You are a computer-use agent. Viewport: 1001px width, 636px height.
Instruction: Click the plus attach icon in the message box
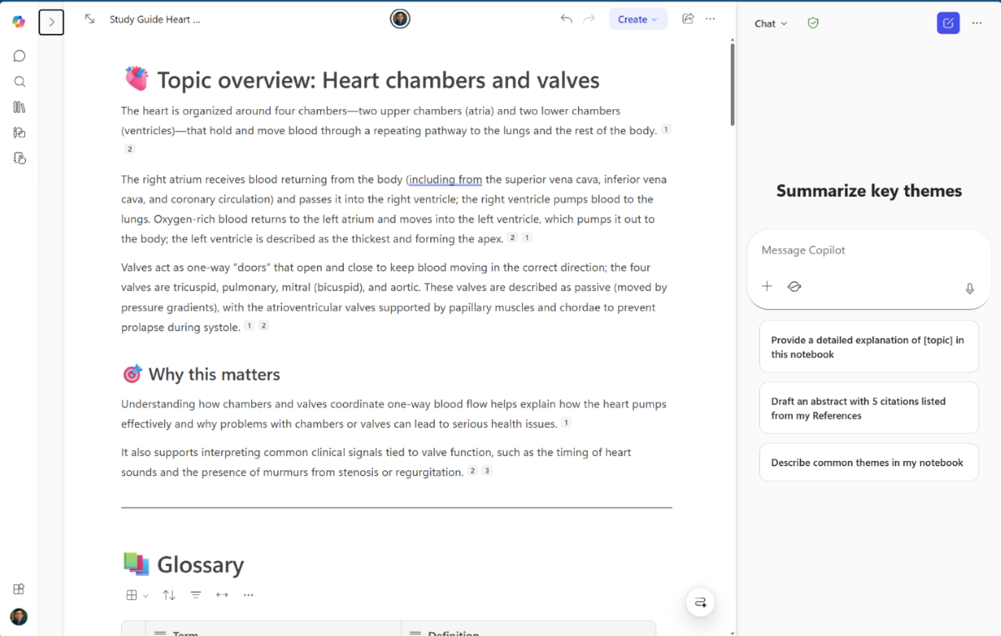click(x=767, y=286)
